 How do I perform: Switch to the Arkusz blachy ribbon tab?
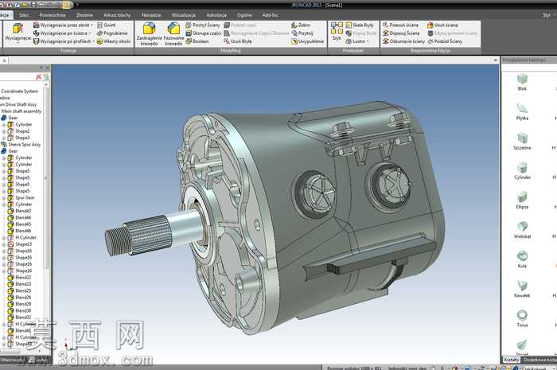click(117, 15)
